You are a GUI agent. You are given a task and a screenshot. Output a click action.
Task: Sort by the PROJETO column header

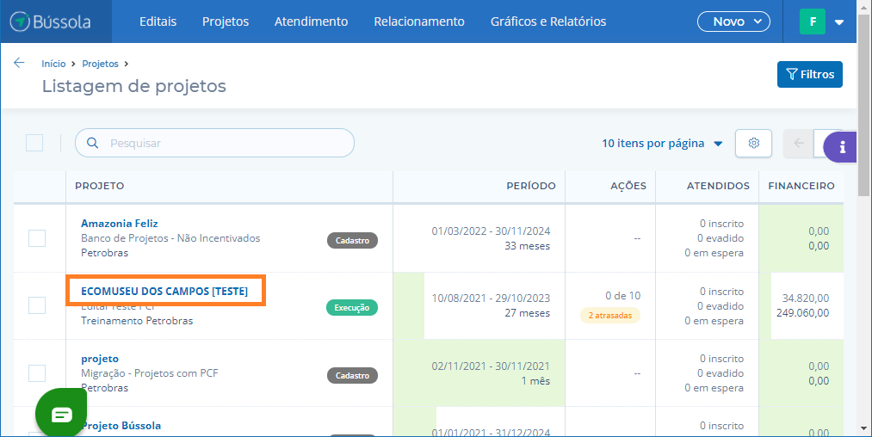click(100, 187)
